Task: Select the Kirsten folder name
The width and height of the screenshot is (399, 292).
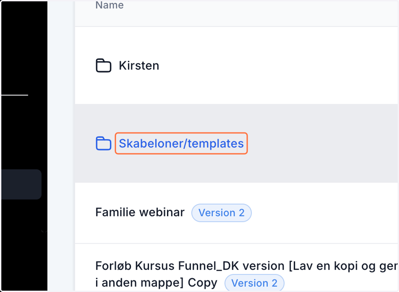Action: tap(139, 65)
